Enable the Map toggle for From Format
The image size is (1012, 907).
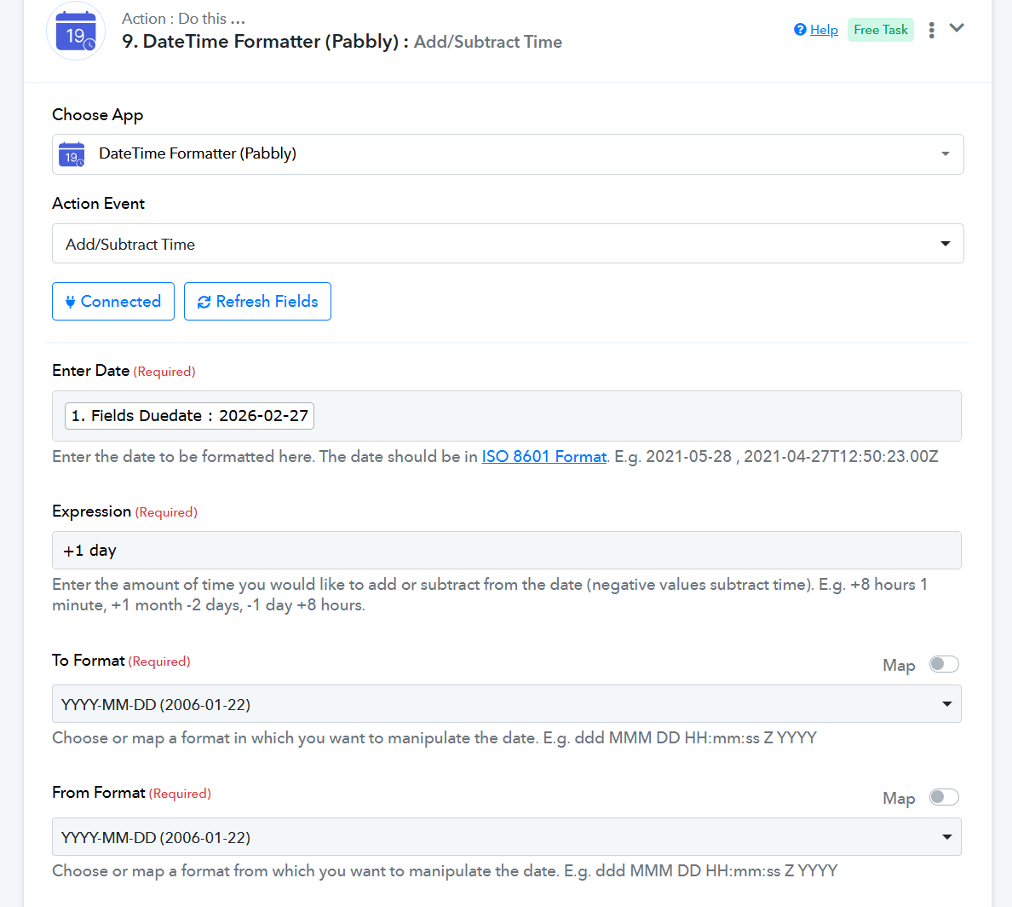[x=944, y=797]
